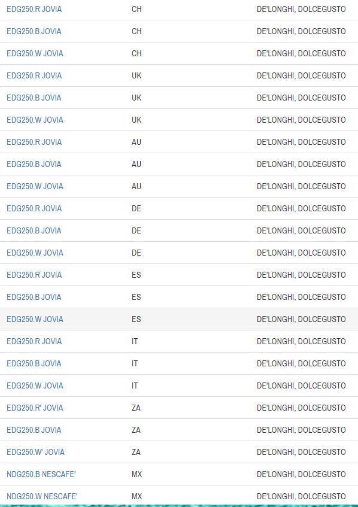Open NDG250.B NESCAFE' link for MX
The width and height of the screenshot is (358, 507).
tap(41, 474)
